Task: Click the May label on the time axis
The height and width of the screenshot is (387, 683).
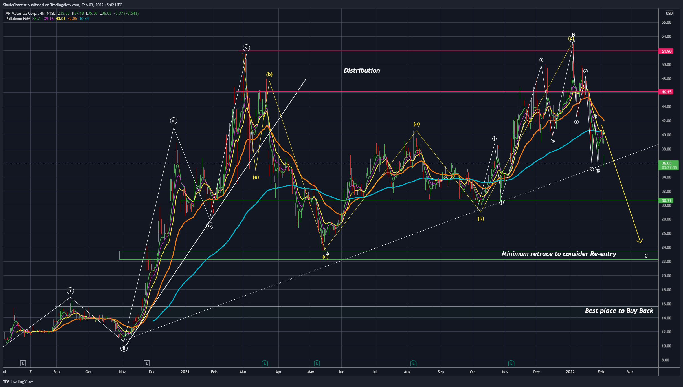Action: (311, 372)
